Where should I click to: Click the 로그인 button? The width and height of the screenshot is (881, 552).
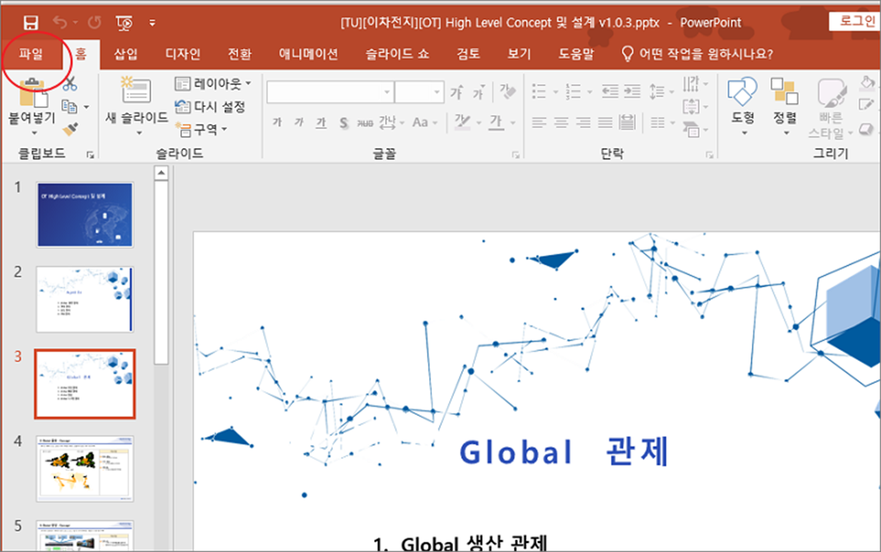click(x=855, y=21)
